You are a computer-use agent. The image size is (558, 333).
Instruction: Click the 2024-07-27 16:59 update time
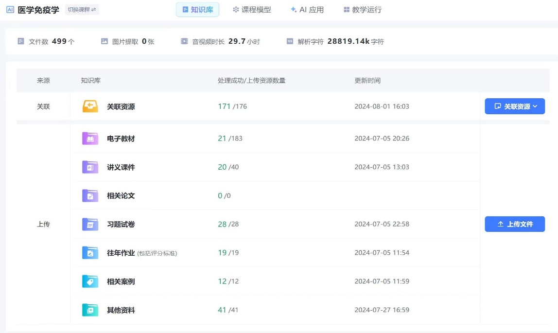tap(382, 310)
